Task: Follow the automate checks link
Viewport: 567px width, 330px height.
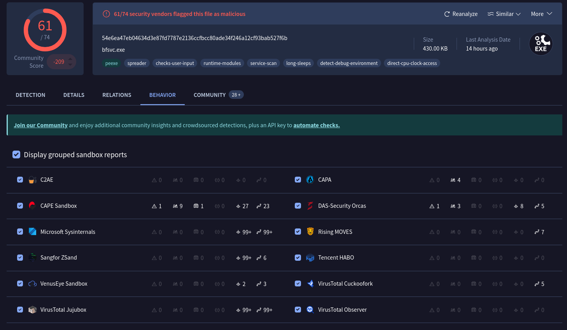Action: tap(317, 125)
